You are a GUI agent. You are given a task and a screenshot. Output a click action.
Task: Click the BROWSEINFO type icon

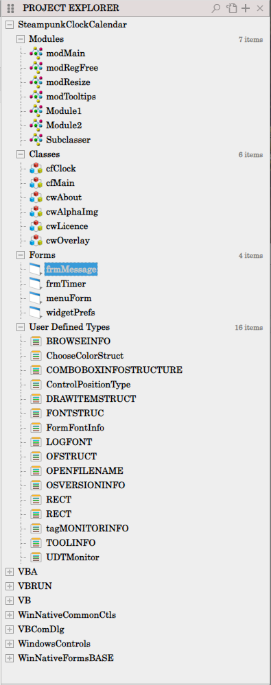[x=36, y=341]
